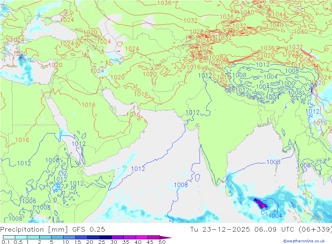Screen dimensions: 332x244
Task: Click the '0.5' legend tick label
Action: click(18, 242)
